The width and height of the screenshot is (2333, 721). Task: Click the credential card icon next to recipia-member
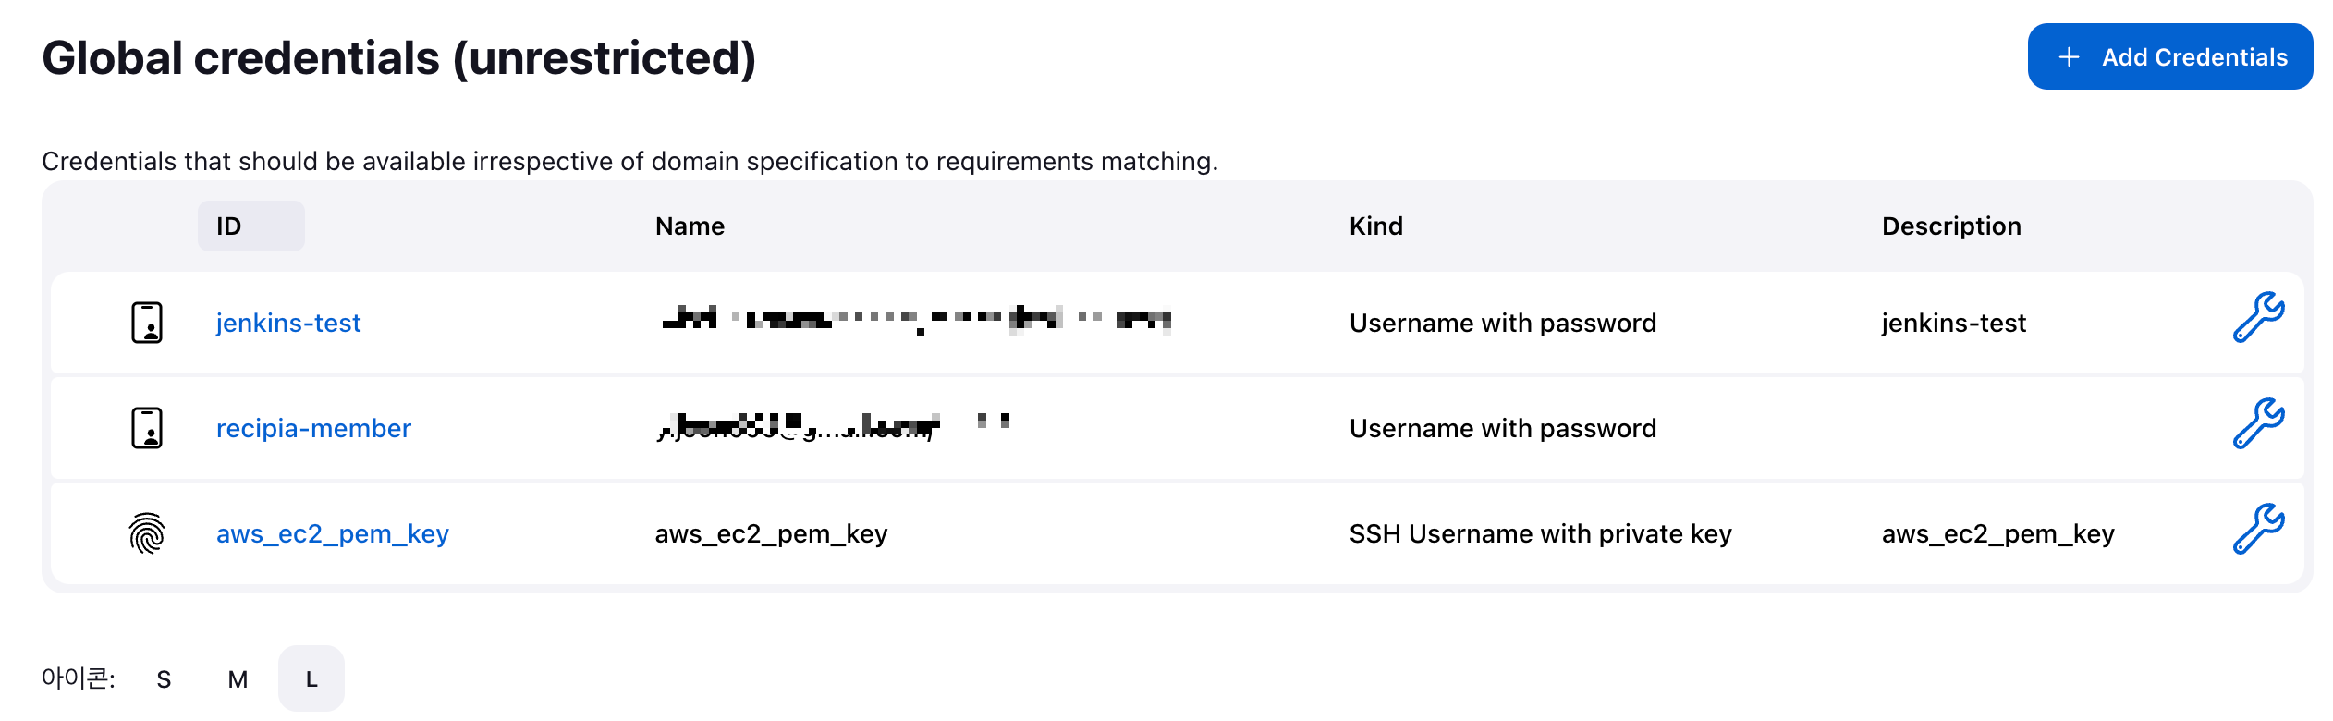(148, 428)
